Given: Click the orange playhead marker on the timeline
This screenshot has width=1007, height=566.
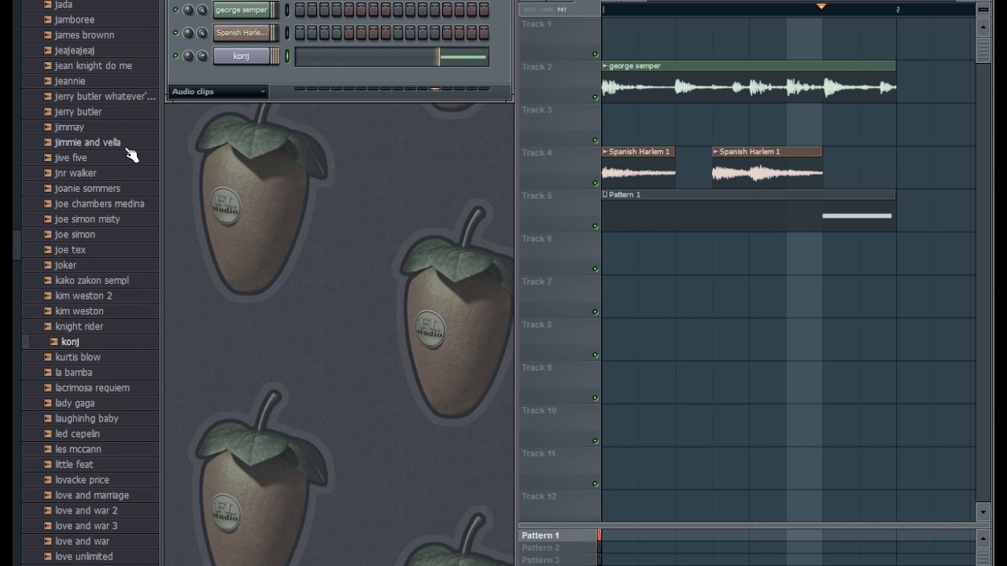Looking at the screenshot, I should coord(821,6).
